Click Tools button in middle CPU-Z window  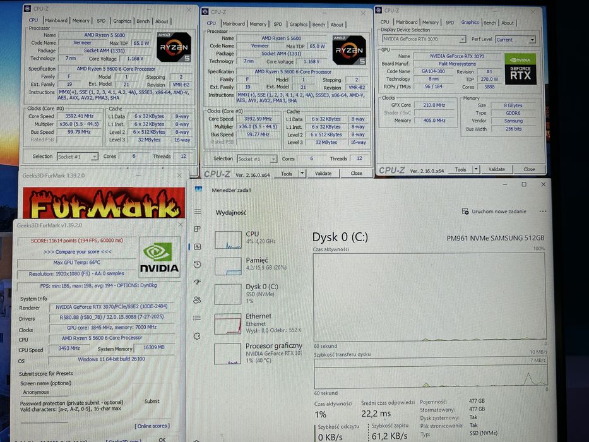(x=287, y=174)
